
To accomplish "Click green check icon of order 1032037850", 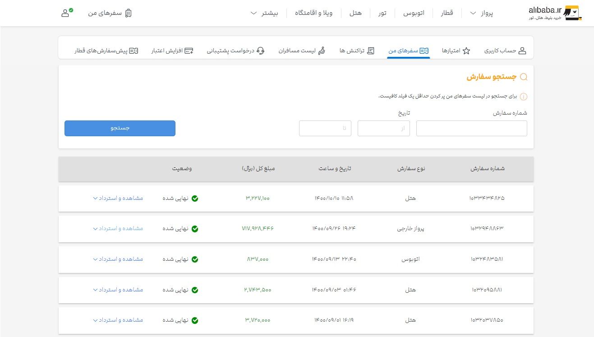I will click(195, 320).
